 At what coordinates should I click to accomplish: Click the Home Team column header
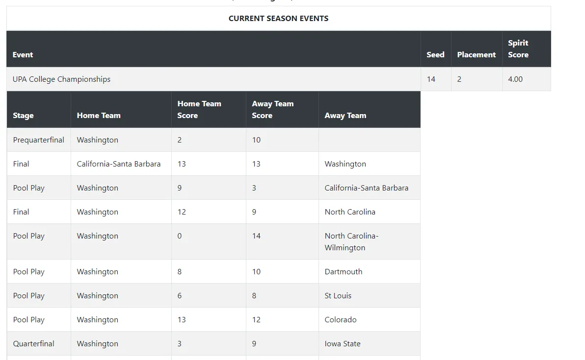coord(99,116)
